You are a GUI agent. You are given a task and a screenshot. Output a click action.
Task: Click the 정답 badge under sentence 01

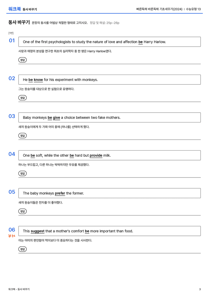tap(22, 60)
